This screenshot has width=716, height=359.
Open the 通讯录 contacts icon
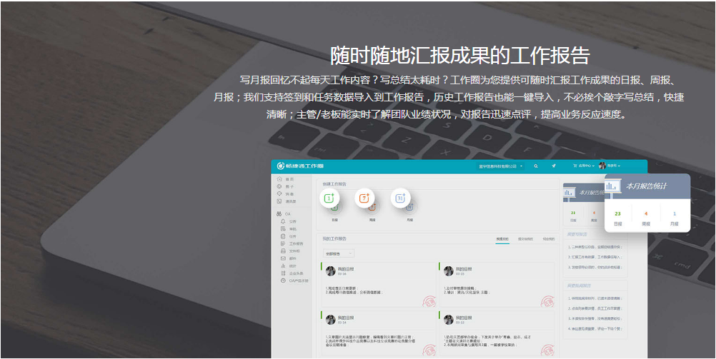coord(279,201)
